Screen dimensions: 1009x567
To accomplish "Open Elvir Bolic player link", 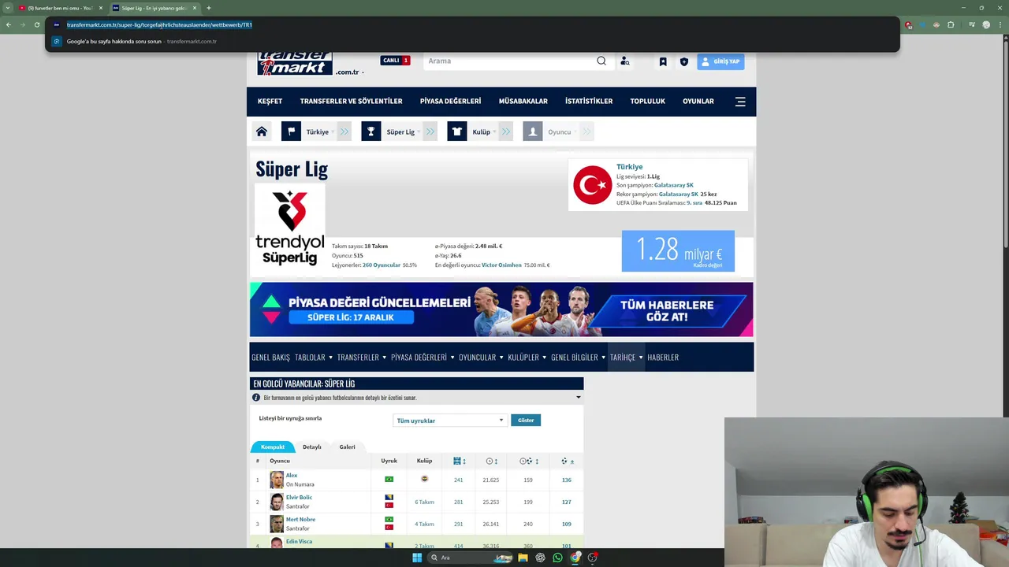I will 299,497.
